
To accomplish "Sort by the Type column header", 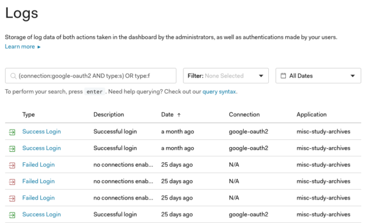I will tap(29, 114).
